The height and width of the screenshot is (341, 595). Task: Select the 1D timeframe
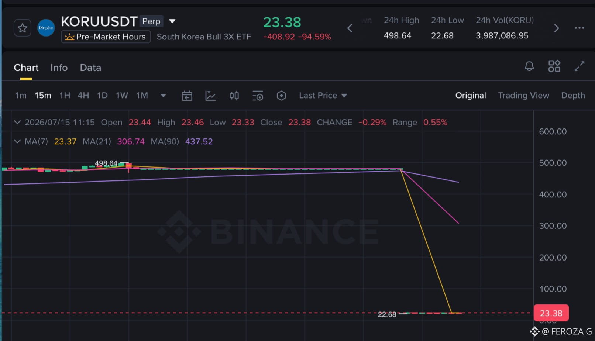tap(102, 96)
